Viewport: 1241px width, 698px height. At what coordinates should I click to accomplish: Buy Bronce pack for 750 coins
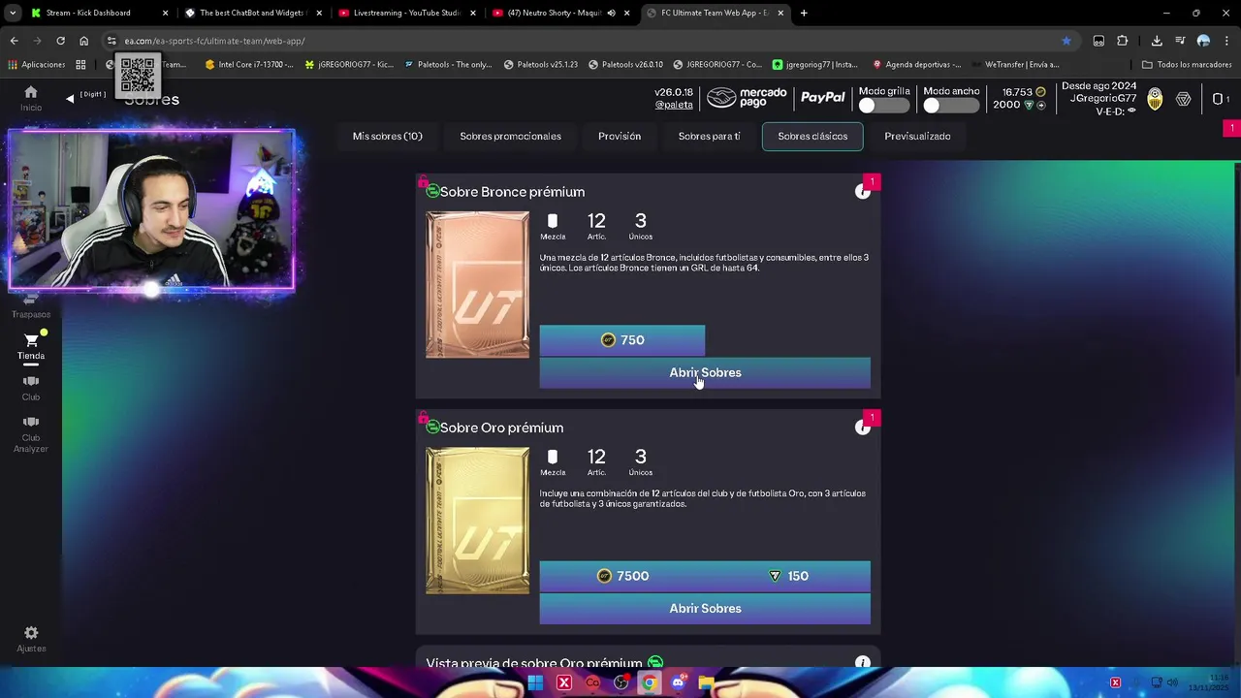coord(622,340)
